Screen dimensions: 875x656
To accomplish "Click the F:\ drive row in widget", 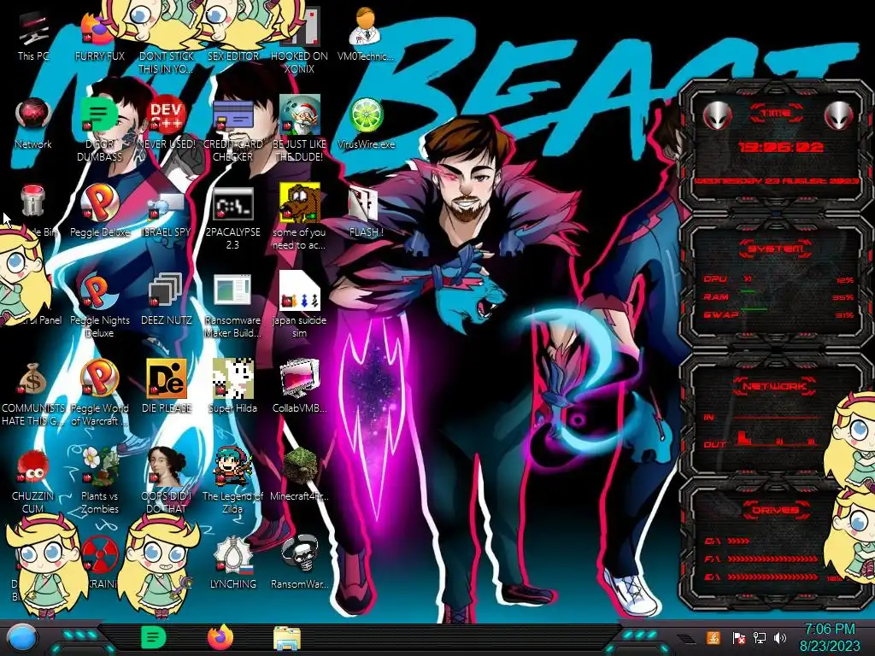I will (x=761, y=559).
